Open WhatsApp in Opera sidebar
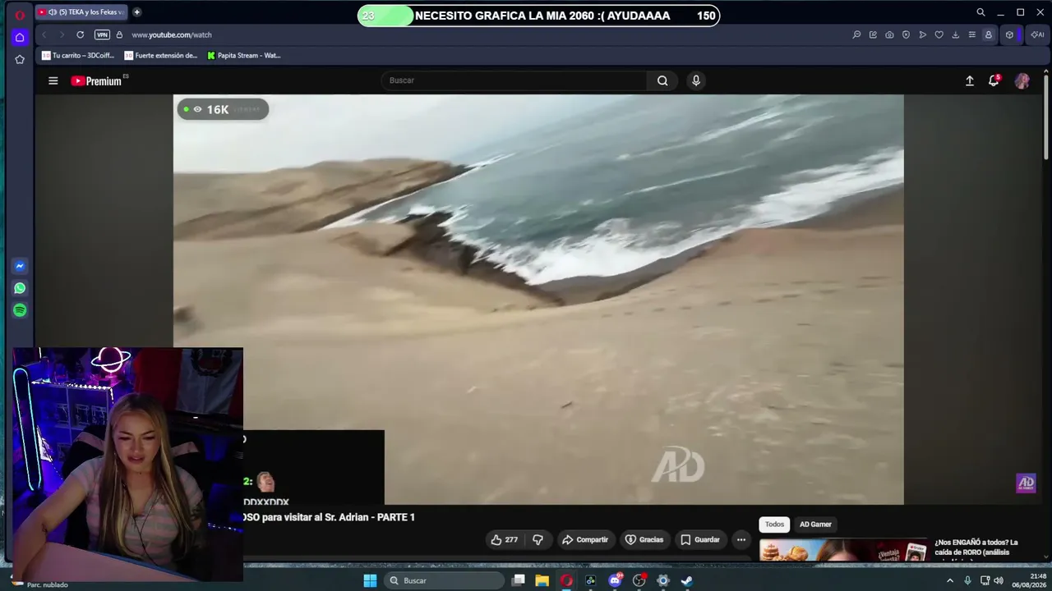This screenshot has height=591, width=1052. tap(20, 288)
